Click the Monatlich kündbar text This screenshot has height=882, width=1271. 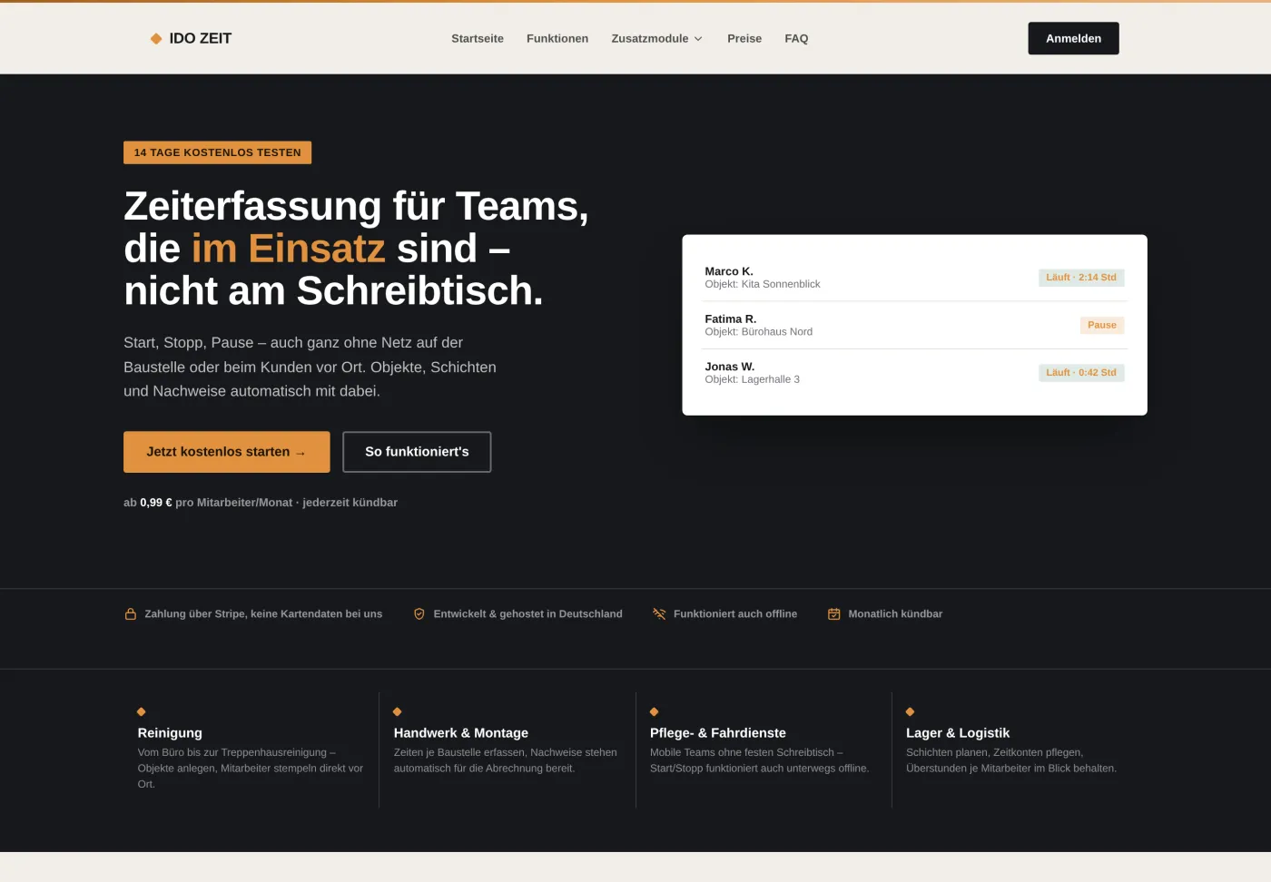pos(895,614)
